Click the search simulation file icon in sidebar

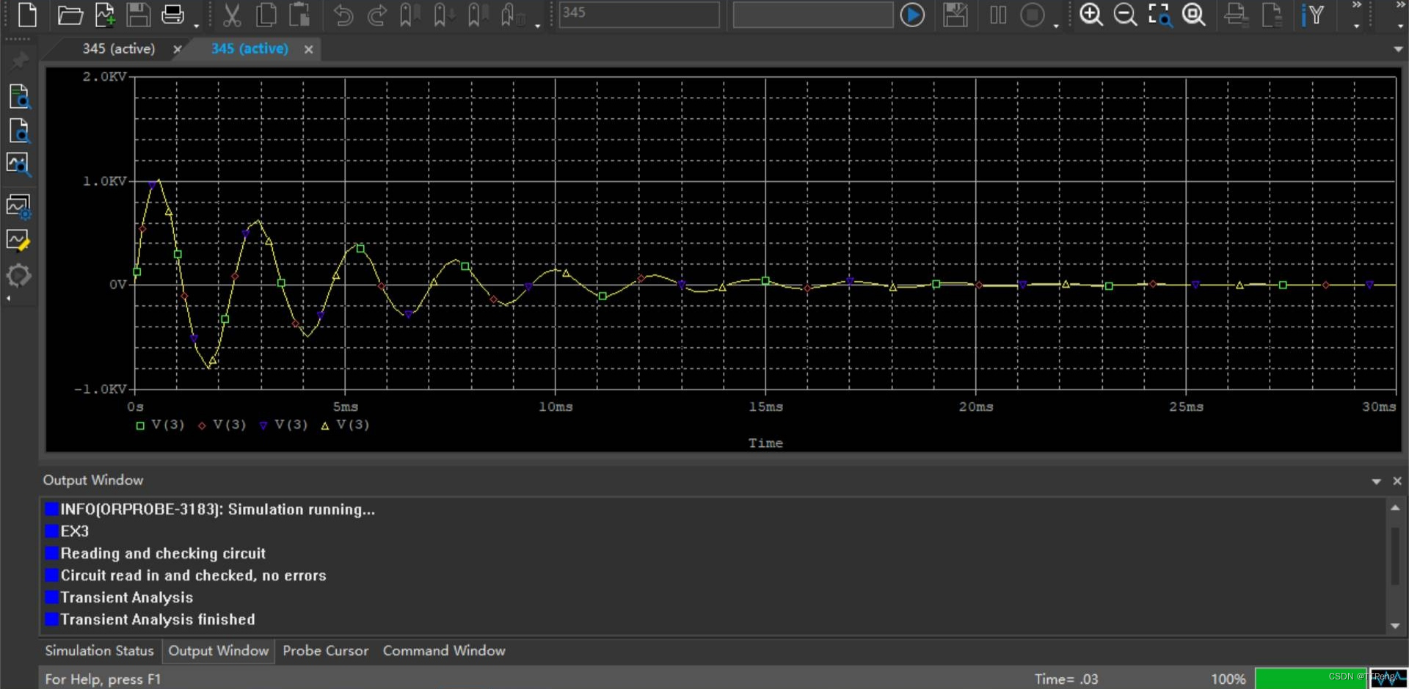(x=19, y=131)
